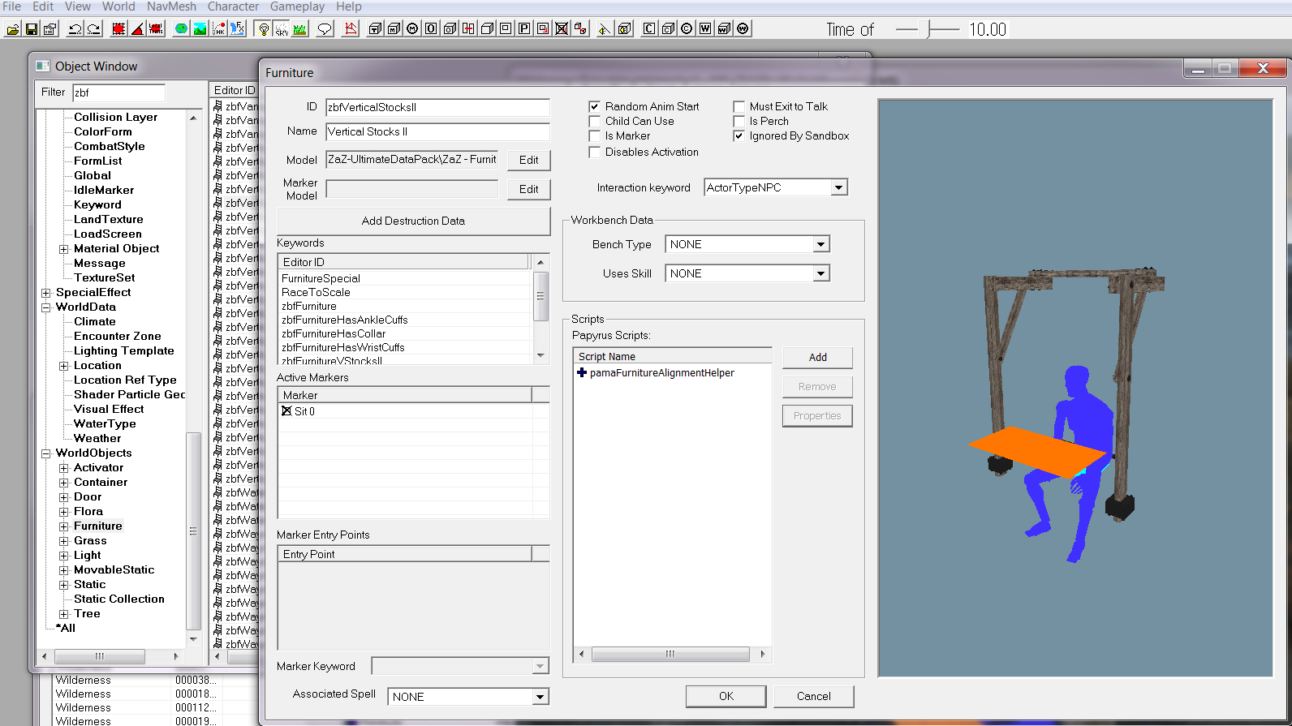This screenshot has width=1292, height=726.
Task: Uncheck Random Anim Start checkbox
Action: coord(595,106)
